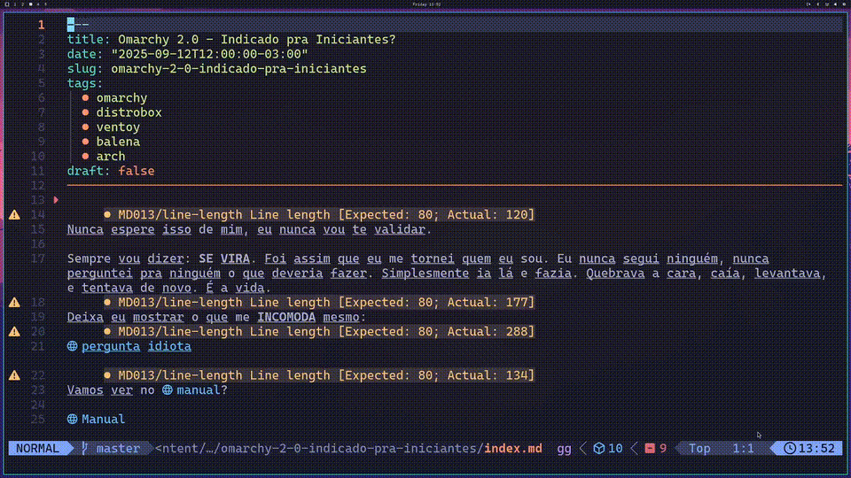Screen dimensions: 851x478
Task: Click the warning icon beside line 20
Action: 15,332
